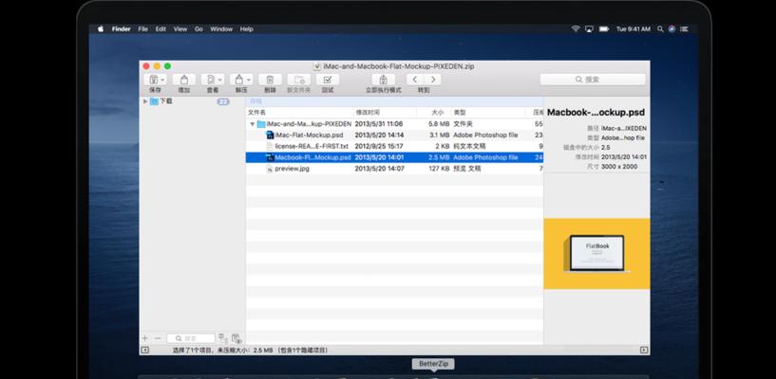The image size is (776, 379).
Task: Click the Wi-Fi icon in menu bar
Action: [576, 29]
